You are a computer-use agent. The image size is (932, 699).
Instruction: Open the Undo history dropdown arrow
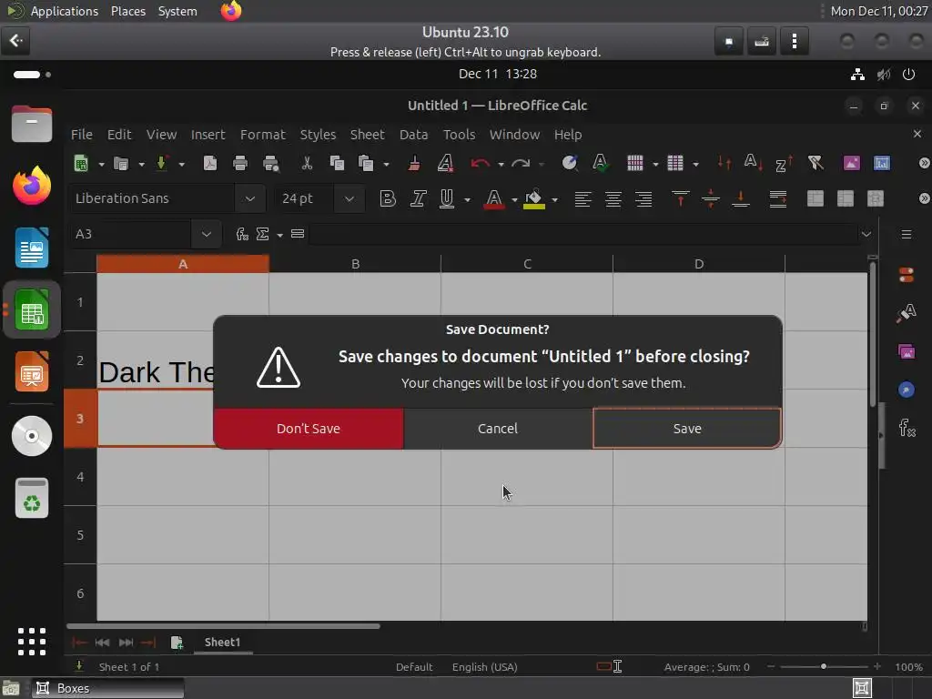tap(501, 164)
